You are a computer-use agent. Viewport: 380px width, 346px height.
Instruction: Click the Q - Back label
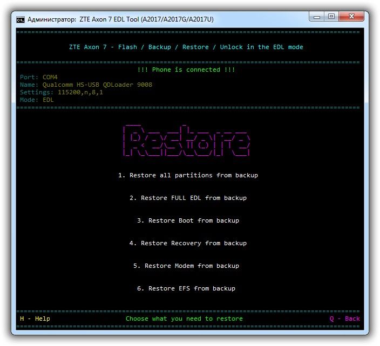coord(344,319)
